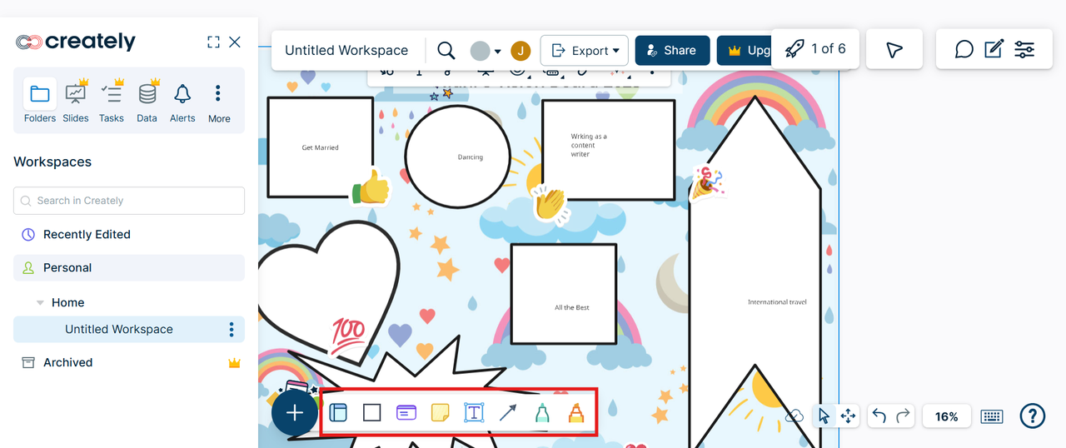Open the settings sliders panel
1066x448 pixels.
pyautogui.click(x=1024, y=50)
